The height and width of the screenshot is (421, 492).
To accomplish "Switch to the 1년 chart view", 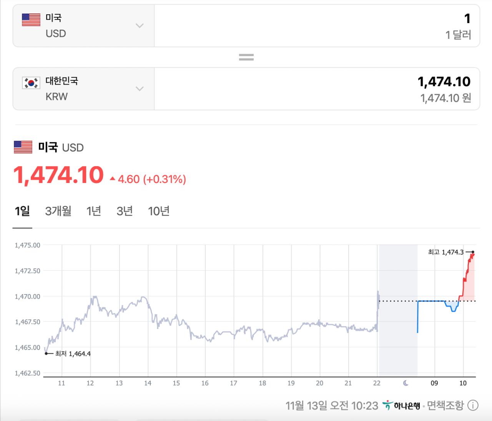I will point(94,211).
